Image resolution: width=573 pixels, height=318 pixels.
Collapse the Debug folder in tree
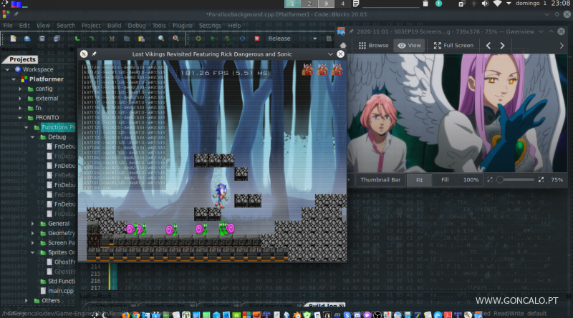click(x=33, y=137)
